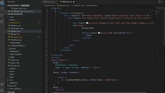Open SCheckbox.vue file
Screen dimensions: 165x93
point(17,28)
